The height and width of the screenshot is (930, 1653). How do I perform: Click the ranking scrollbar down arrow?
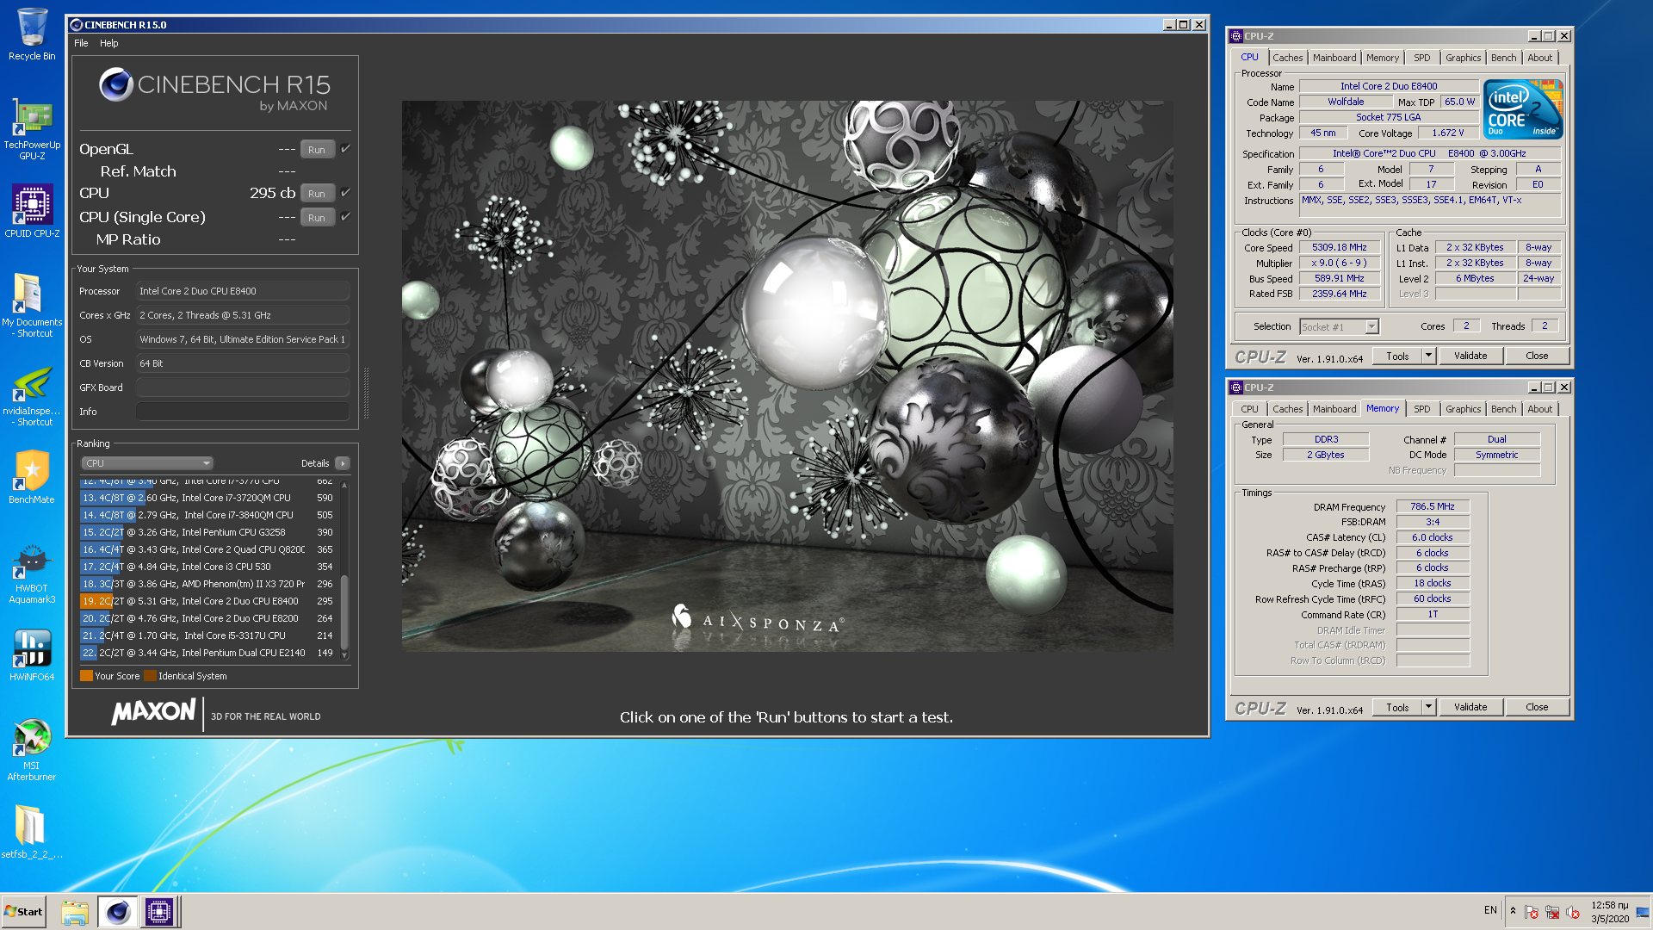pos(344,656)
